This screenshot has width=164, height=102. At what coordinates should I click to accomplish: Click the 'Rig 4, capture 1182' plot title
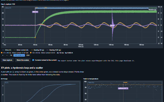point(8,4)
